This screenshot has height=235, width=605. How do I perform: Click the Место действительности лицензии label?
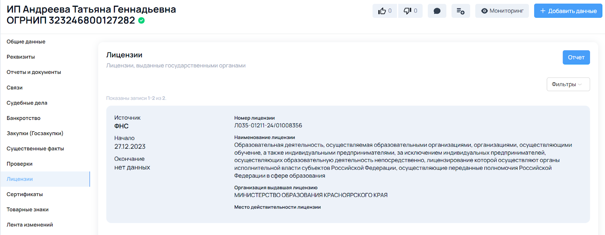277,207
